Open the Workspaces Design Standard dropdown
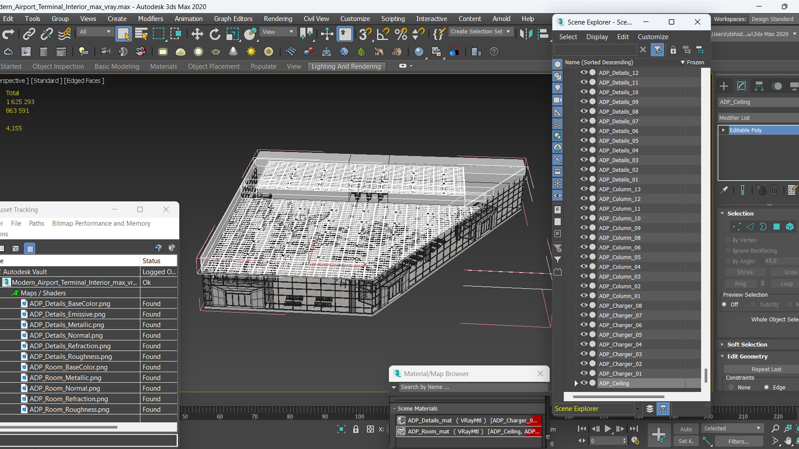799x449 pixels. (774, 19)
